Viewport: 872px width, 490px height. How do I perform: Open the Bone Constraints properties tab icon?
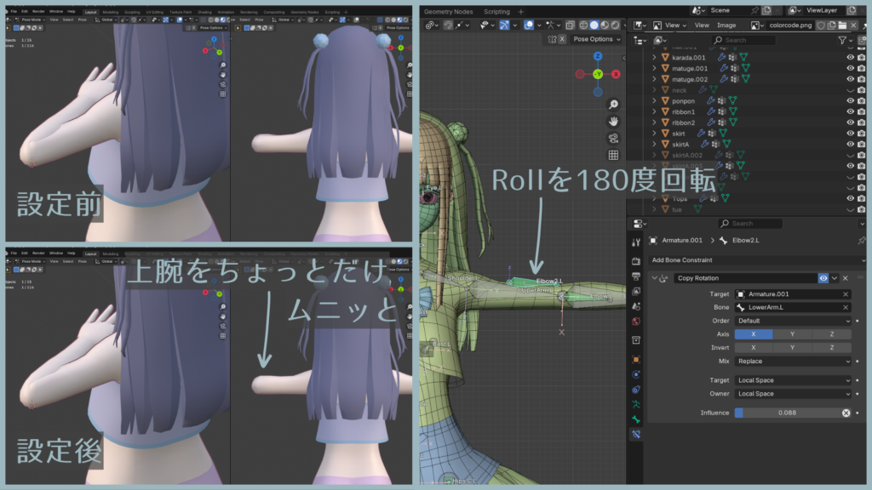tap(635, 434)
